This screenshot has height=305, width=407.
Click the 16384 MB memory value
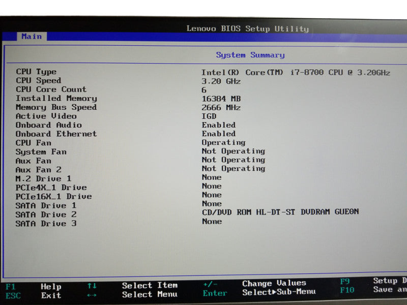tap(221, 99)
